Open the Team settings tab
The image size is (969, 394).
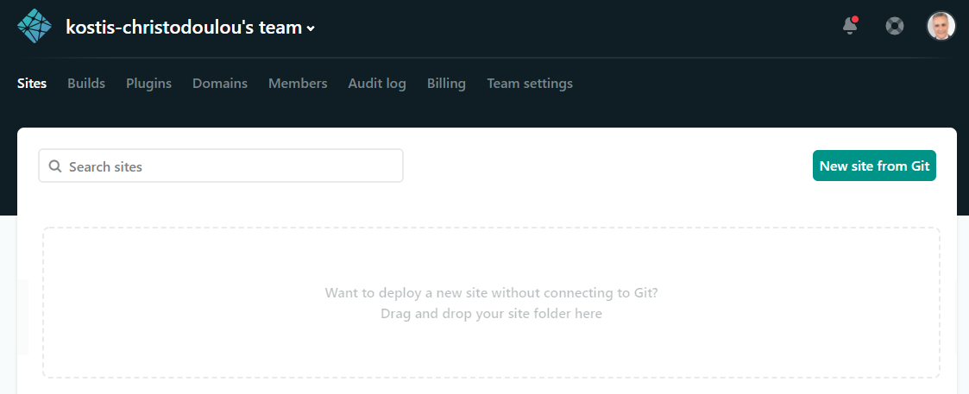pyautogui.click(x=530, y=84)
